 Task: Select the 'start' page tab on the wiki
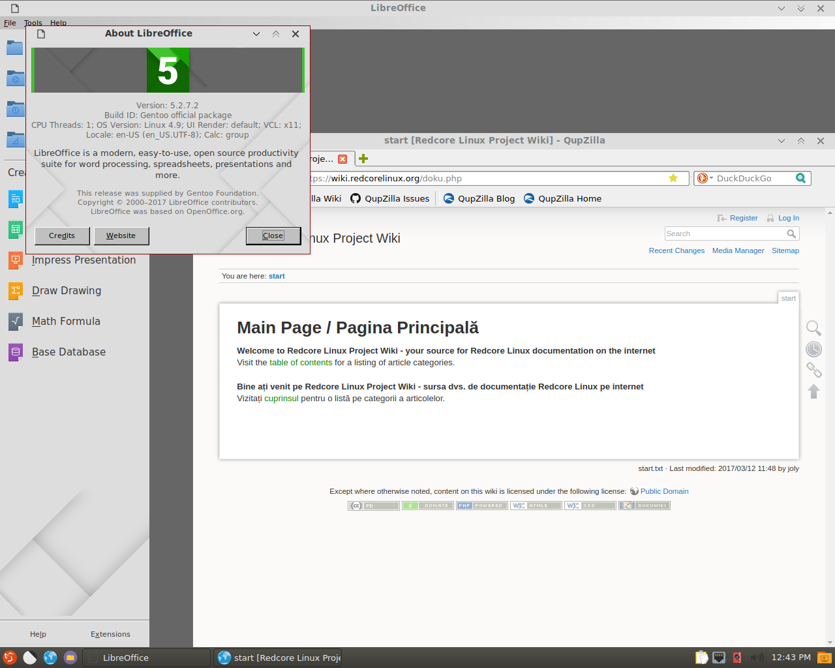[x=788, y=298]
